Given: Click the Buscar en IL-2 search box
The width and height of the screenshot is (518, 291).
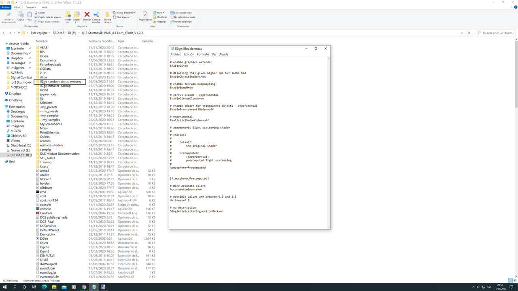Looking at the screenshot, I should pyautogui.click(x=496, y=33).
